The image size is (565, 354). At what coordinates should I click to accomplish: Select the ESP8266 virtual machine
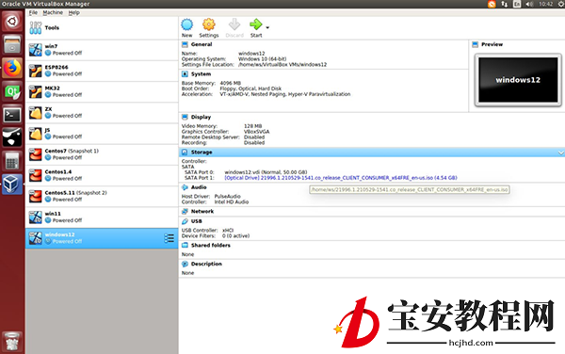tap(102, 71)
